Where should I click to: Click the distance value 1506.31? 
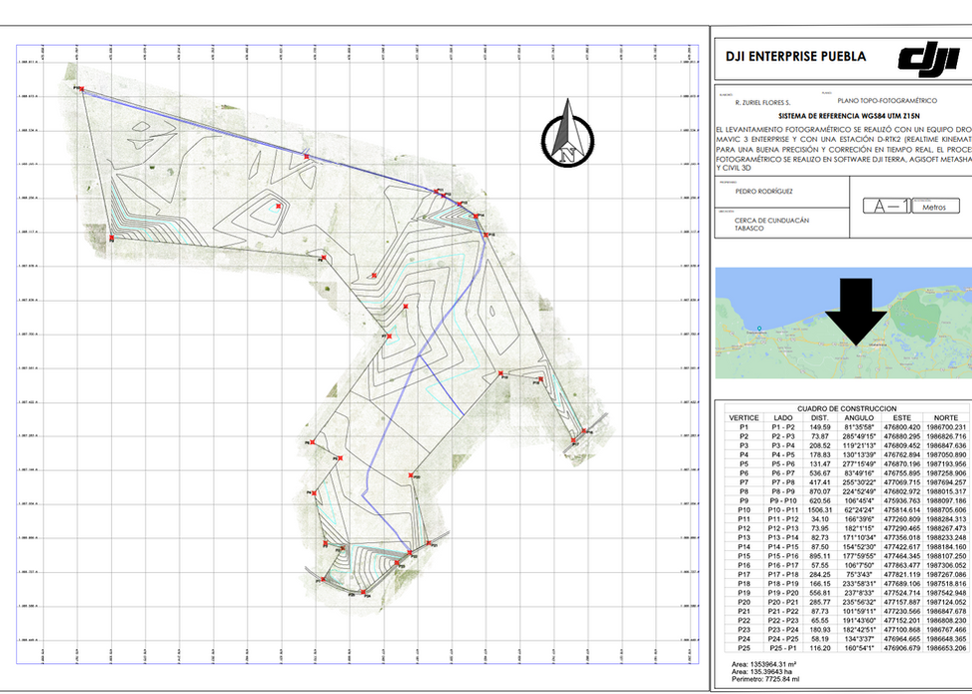point(819,510)
